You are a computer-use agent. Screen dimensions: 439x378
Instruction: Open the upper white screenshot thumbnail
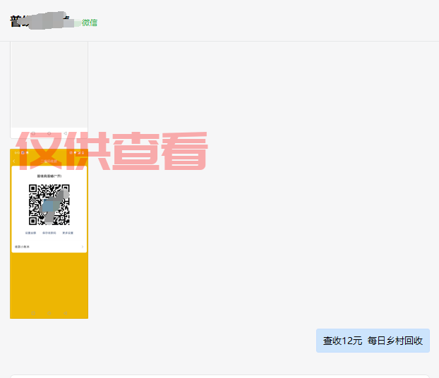(x=49, y=90)
